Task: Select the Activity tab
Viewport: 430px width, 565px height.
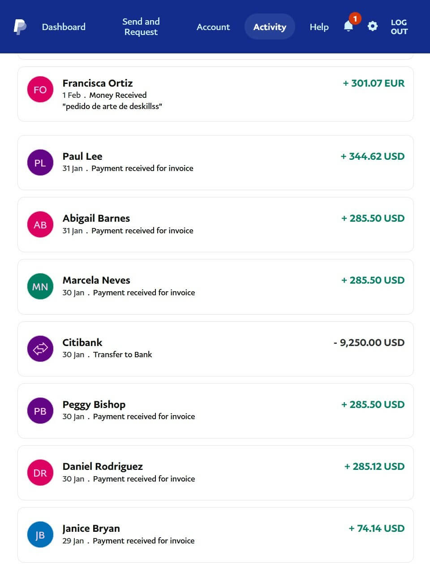Action: coord(270,27)
